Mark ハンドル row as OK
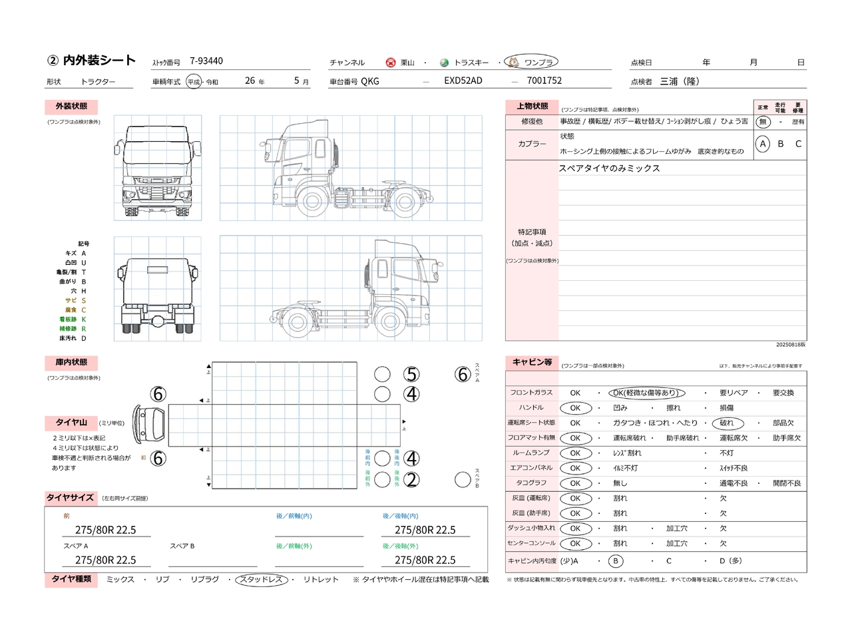 point(575,408)
